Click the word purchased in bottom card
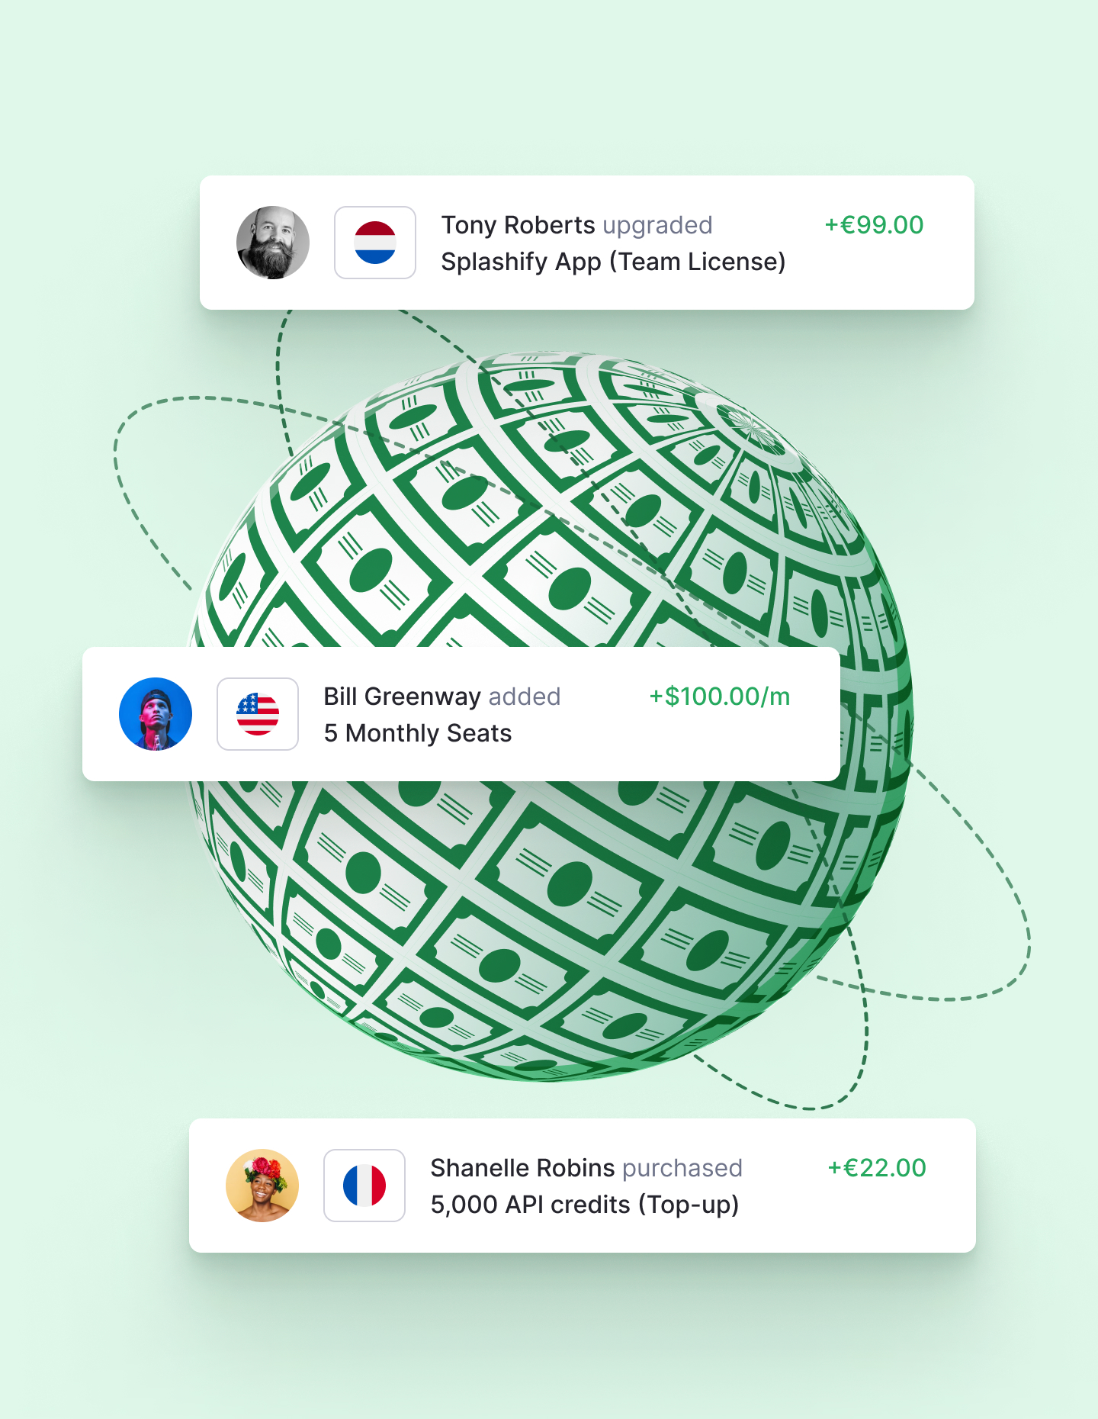This screenshot has width=1098, height=1419. coord(682,1169)
